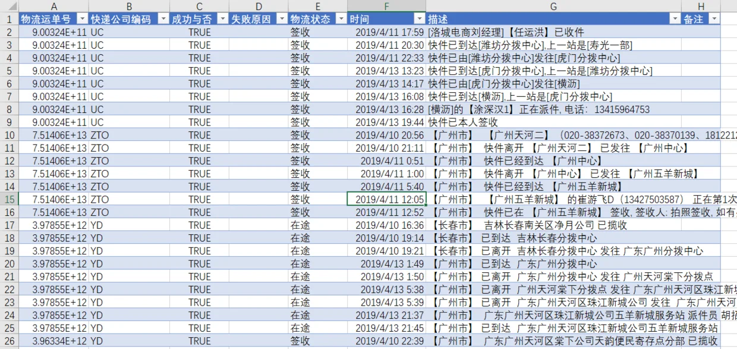Viewport: 737px width, 349px height.
Task: Select row 9 header number
Action: click(9, 122)
